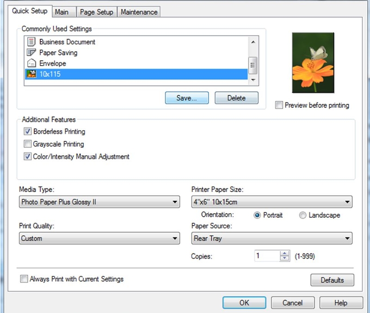Toggle Borderless Printing checkbox

click(27, 131)
